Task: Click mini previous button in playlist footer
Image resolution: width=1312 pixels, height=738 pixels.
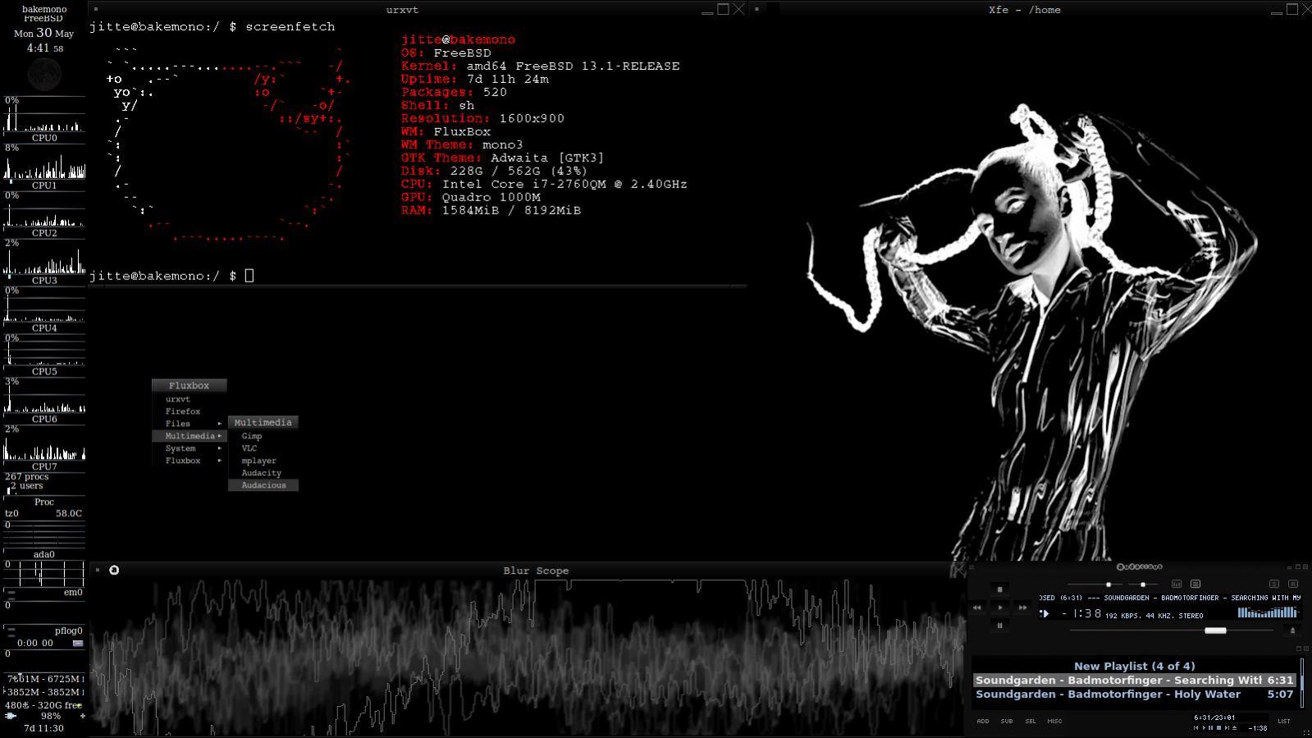Action: click(1196, 727)
